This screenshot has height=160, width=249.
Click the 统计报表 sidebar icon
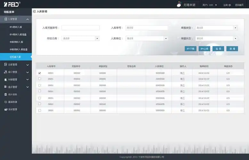click(x=5, y=94)
